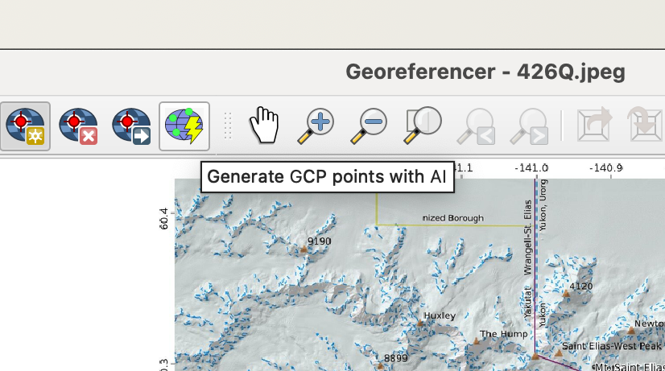The width and height of the screenshot is (665, 371).
Task: Go to the previous zoom view
Action: coord(475,126)
